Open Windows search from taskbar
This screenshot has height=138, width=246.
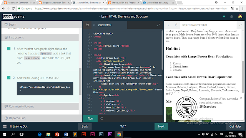click(x=13, y=135)
